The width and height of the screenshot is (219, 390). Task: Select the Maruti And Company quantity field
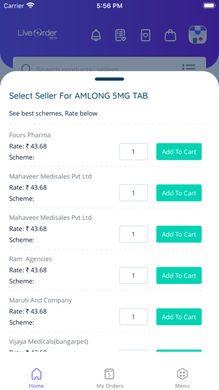pyautogui.click(x=134, y=317)
